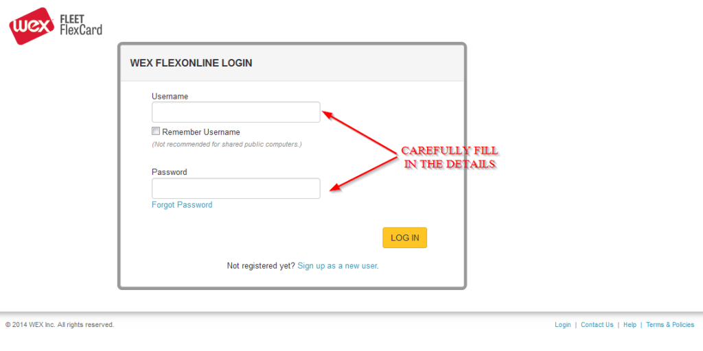703x351 pixels.
Task: Click the Not registered yet? text
Action: pos(260,265)
